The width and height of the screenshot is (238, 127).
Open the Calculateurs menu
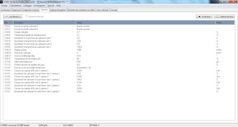point(15,5)
